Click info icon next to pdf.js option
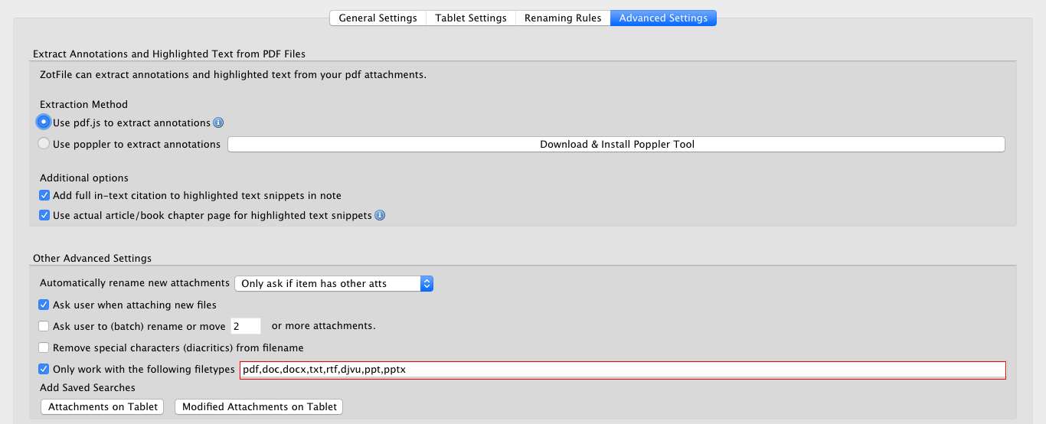 218,122
